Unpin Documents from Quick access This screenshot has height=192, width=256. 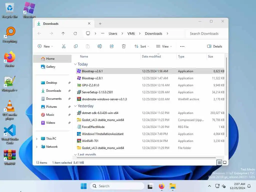click(x=69, y=99)
